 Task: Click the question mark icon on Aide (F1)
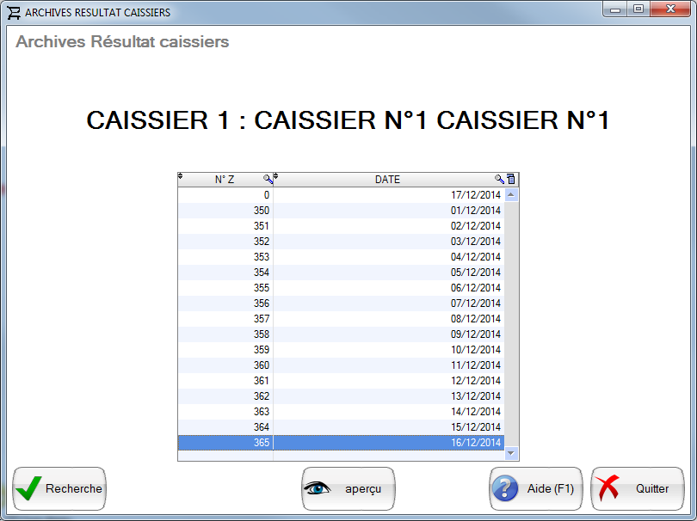[506, 488]
